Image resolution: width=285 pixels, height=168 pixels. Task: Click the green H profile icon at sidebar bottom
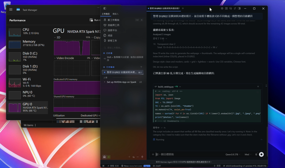[x=109, y=157]
